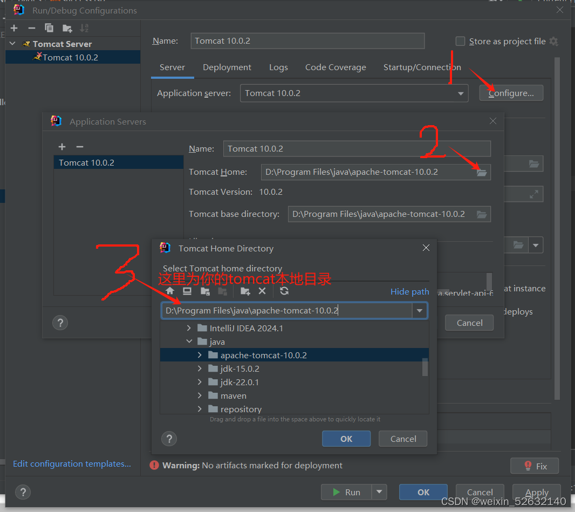The image size is (575, 512).
Task: Click Cancel in Run/Debug Configurations bottom bar
Action: pyautogui.click(x=480, y=492)
